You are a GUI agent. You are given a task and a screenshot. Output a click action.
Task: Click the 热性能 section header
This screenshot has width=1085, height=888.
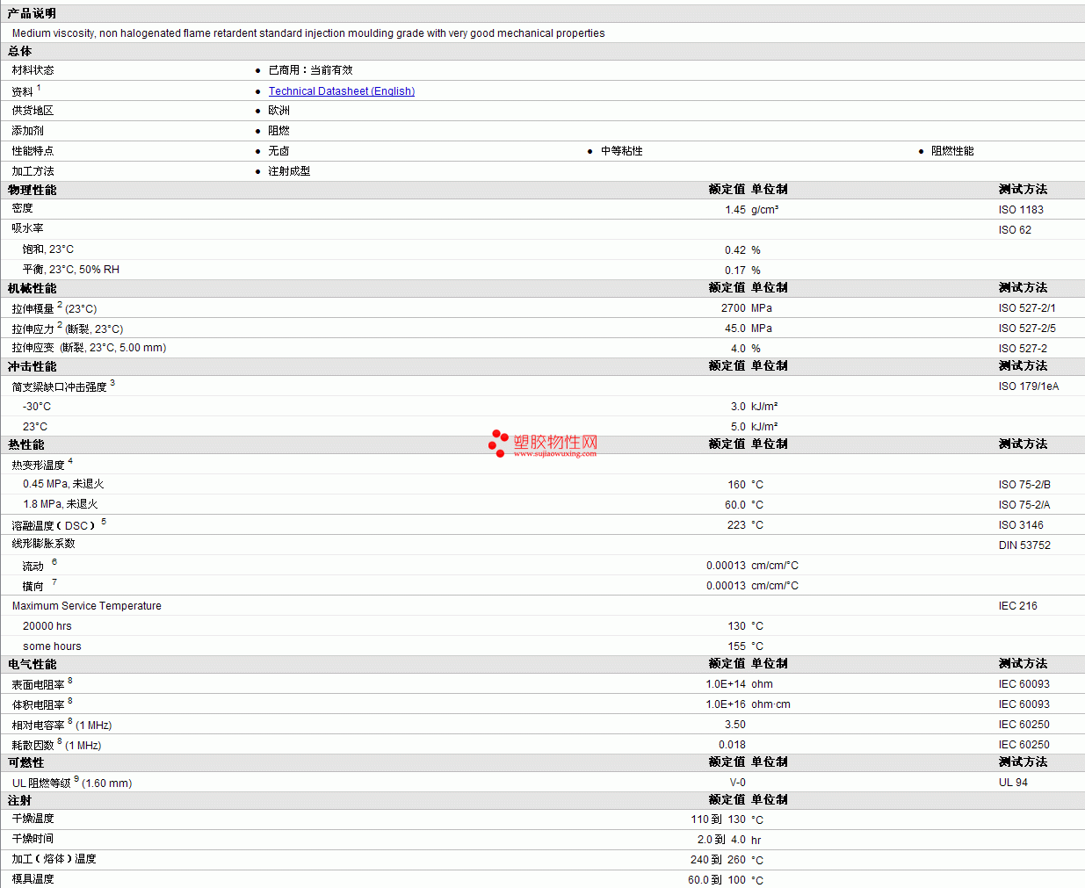click(25, 444)
